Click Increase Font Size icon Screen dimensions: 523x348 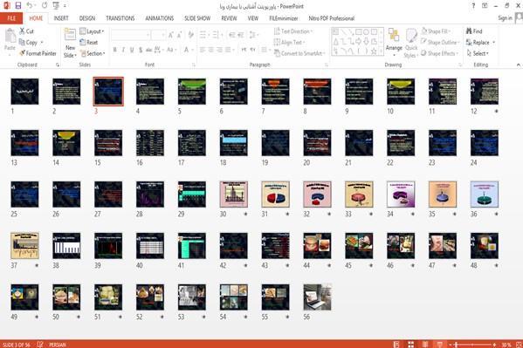tap(171, 35)
